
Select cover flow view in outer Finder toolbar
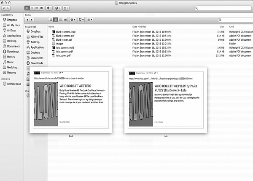(42, 8)
